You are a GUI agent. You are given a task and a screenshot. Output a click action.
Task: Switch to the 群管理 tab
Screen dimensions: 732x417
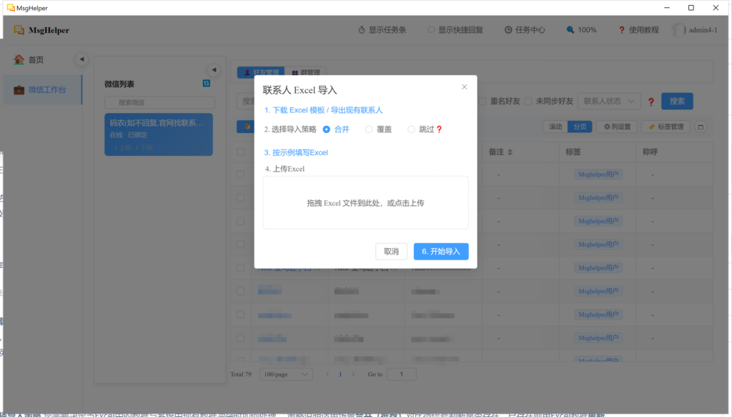pos(305,72)
